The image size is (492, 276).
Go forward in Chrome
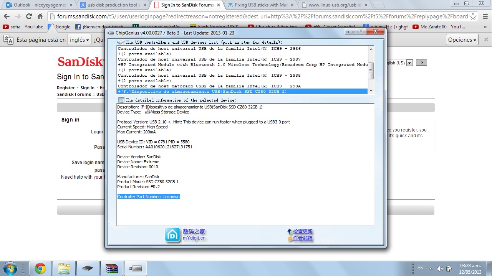click(18, 16)
